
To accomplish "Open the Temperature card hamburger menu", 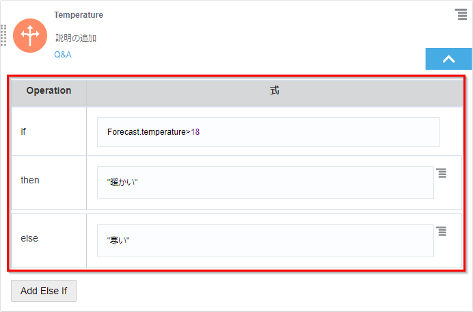I will pyautogui.click(x=461, y=15).
